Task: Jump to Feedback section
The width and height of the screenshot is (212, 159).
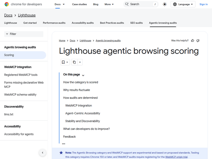Action: (69, 137)
